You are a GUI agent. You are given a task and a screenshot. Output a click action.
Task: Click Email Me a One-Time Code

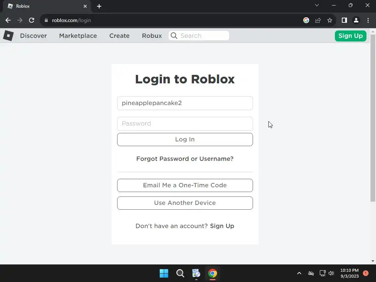pos(185,185)
